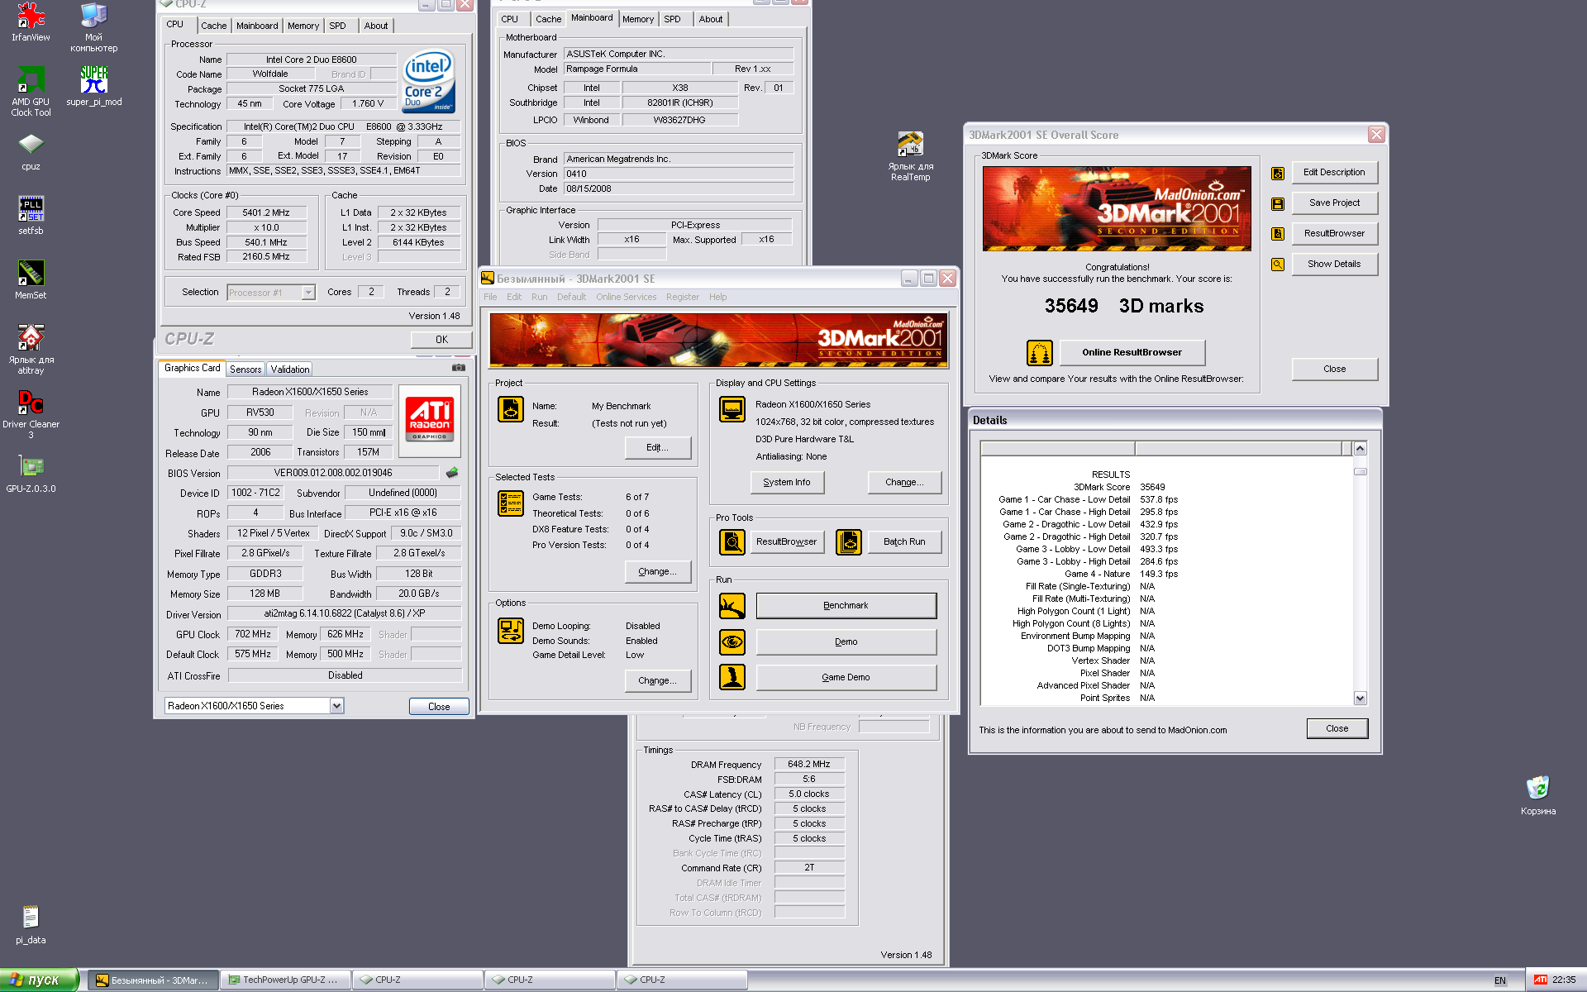Click the Batch Run button
This screenshot has height=992, width=1587.
tap(904, 542)
